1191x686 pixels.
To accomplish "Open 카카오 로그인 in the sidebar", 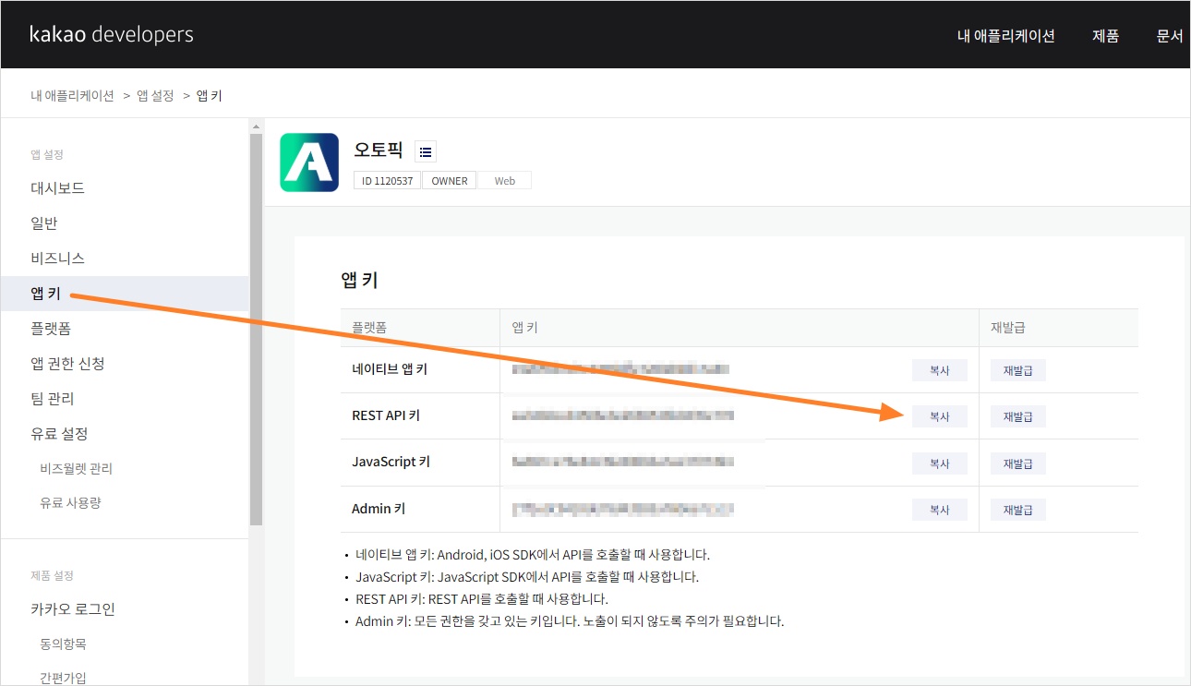I will coord(72,609).
